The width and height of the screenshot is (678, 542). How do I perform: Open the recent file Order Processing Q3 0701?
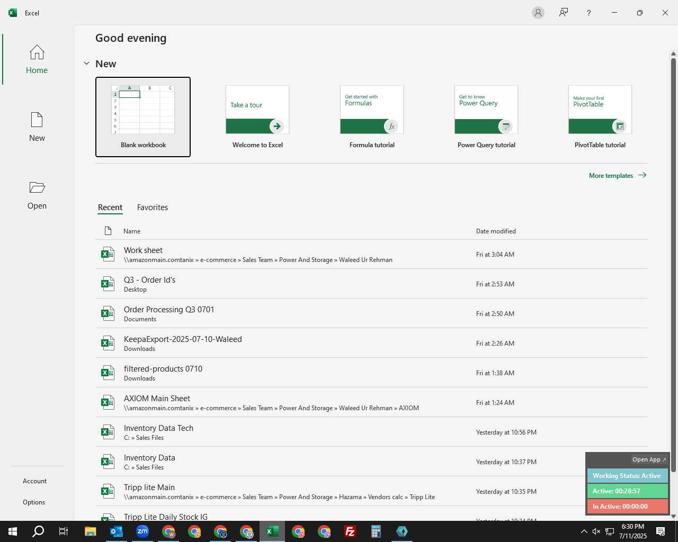pyautogui.click(x=371, y=313)
